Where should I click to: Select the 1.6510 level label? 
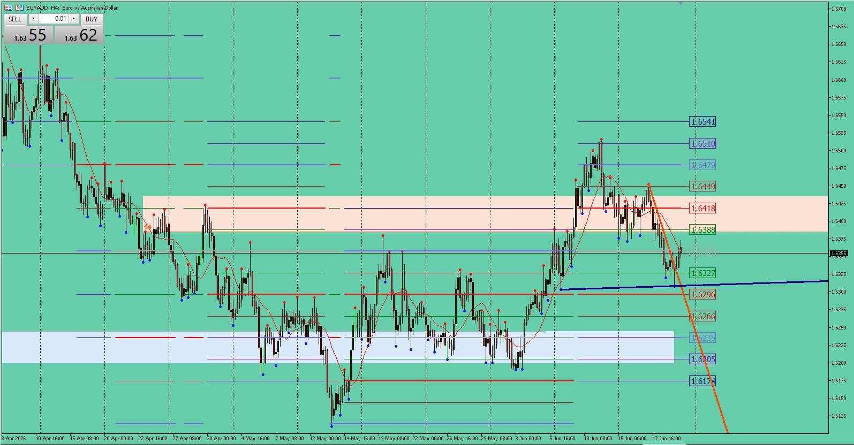point(702,143)
